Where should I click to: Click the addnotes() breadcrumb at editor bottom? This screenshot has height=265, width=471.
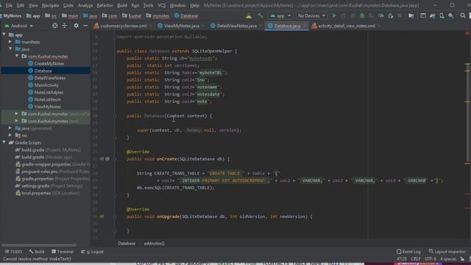[x=154, y=244]
